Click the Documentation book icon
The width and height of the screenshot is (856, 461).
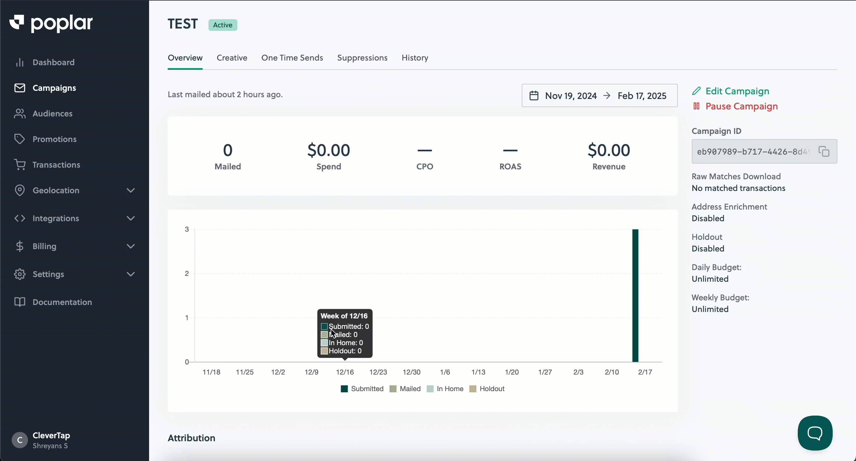(x=20, y=302)
